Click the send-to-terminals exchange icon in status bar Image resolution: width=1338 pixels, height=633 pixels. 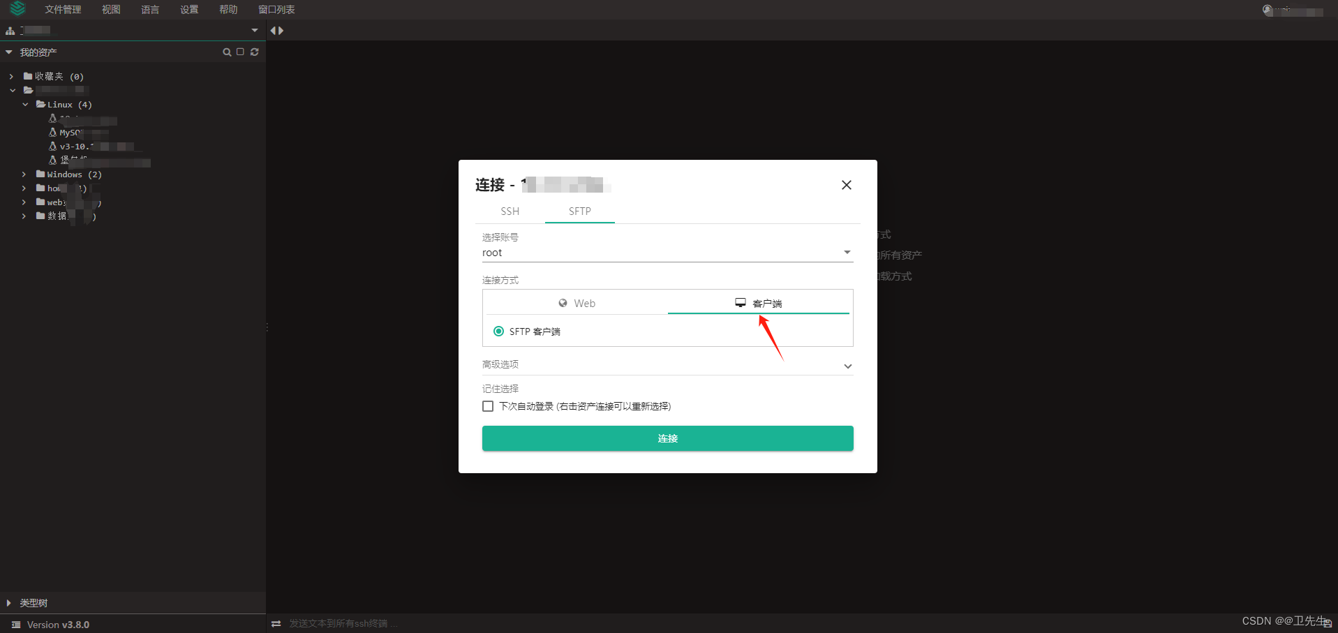click(x=276, y=623)
